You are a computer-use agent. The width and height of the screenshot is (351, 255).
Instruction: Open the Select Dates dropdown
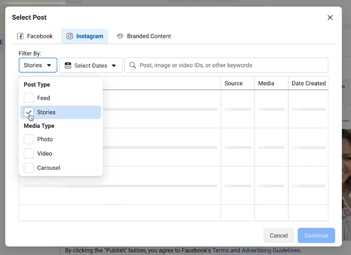(x=91, y=65)
